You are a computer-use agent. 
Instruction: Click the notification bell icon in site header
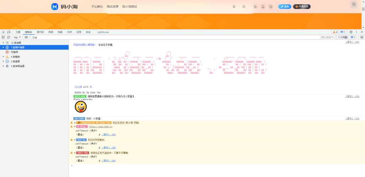pos(263,6)
